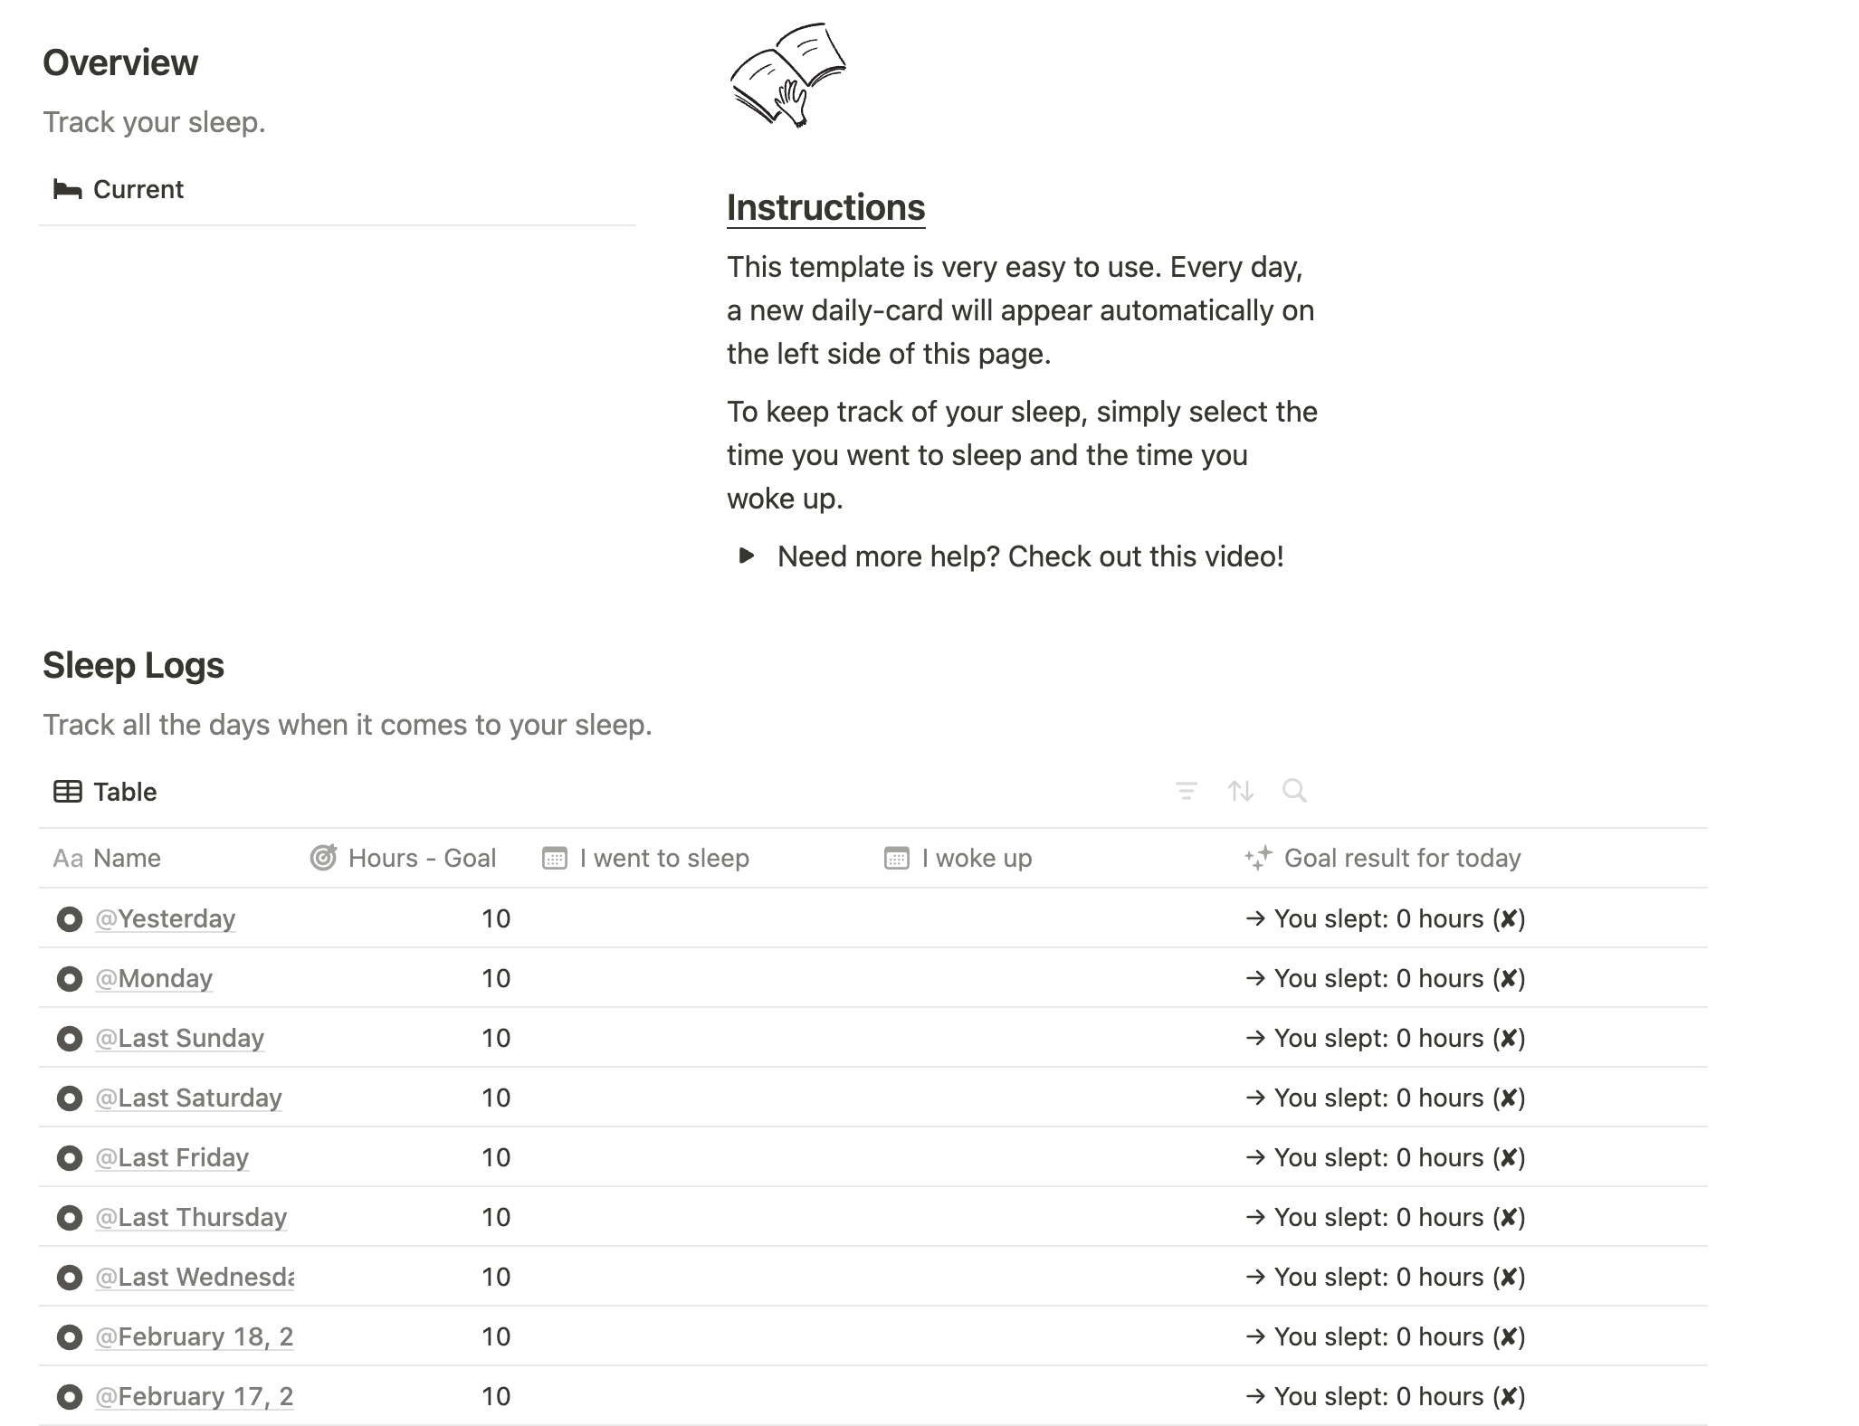This screenshot has height=1426, width=1859.
Task: Open the @Last Sunday log page
Action: (179, 1038)
